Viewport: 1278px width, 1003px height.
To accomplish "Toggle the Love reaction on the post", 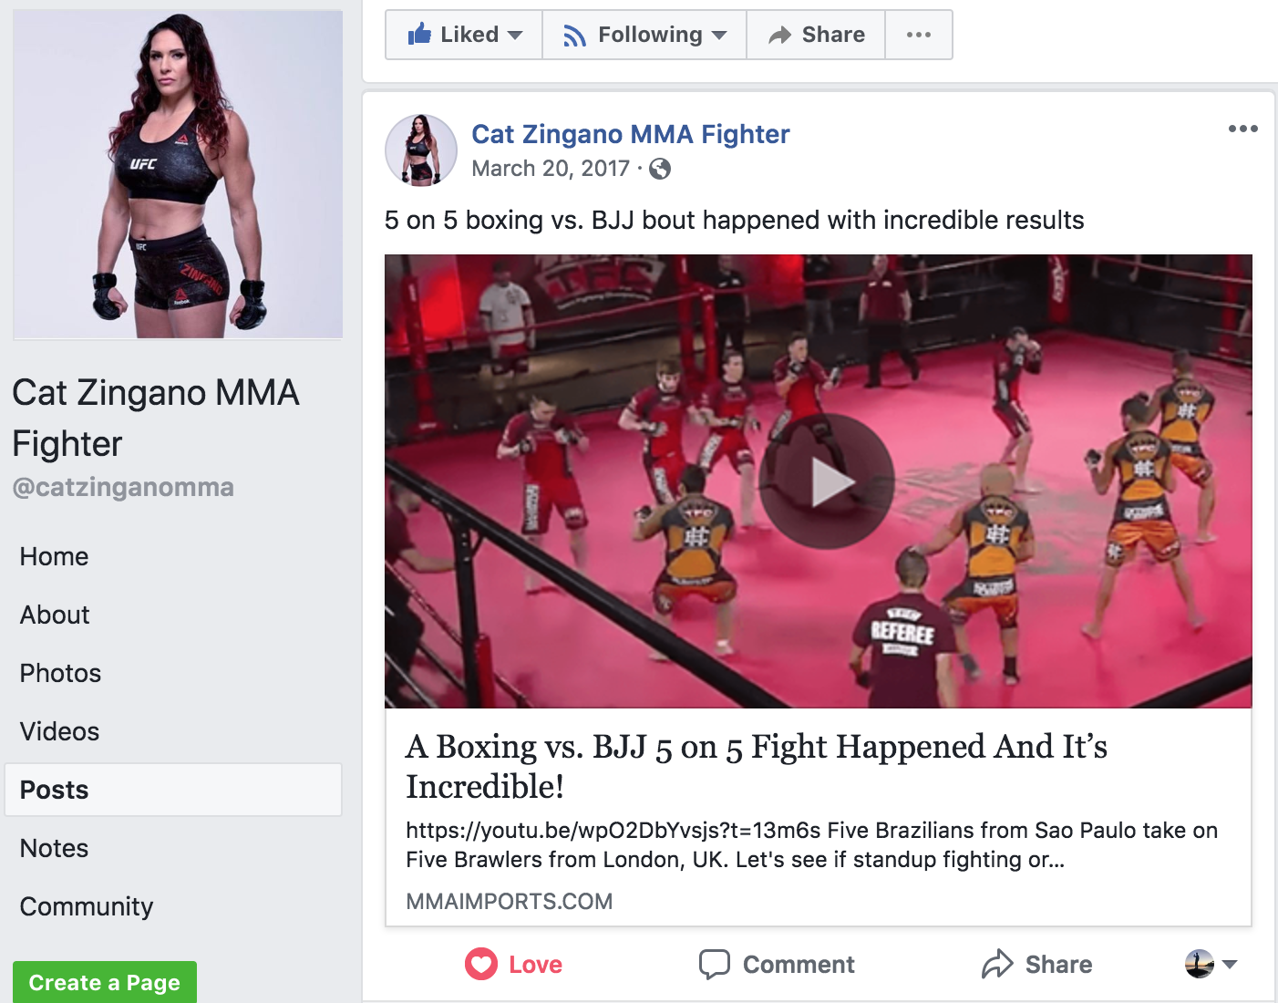I will (513, 964).
